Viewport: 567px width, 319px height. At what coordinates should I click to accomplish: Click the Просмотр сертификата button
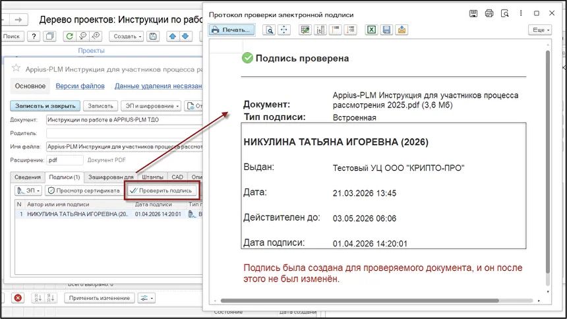pos(84,190)
